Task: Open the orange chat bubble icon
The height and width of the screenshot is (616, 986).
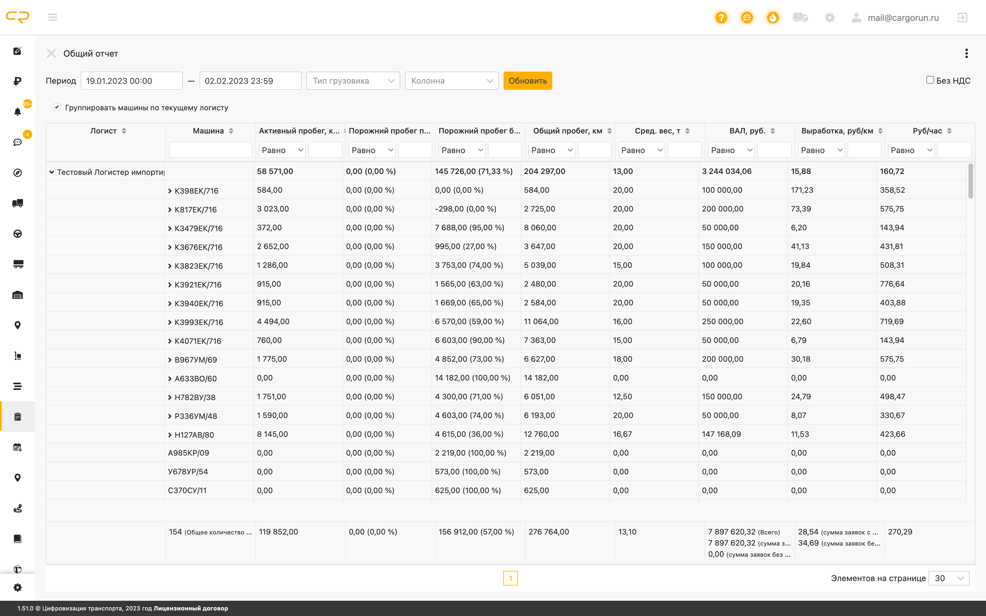Action: click(747, 18)
